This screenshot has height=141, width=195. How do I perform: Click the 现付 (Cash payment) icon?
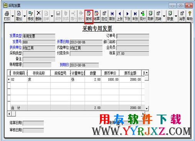pos(143,16)
